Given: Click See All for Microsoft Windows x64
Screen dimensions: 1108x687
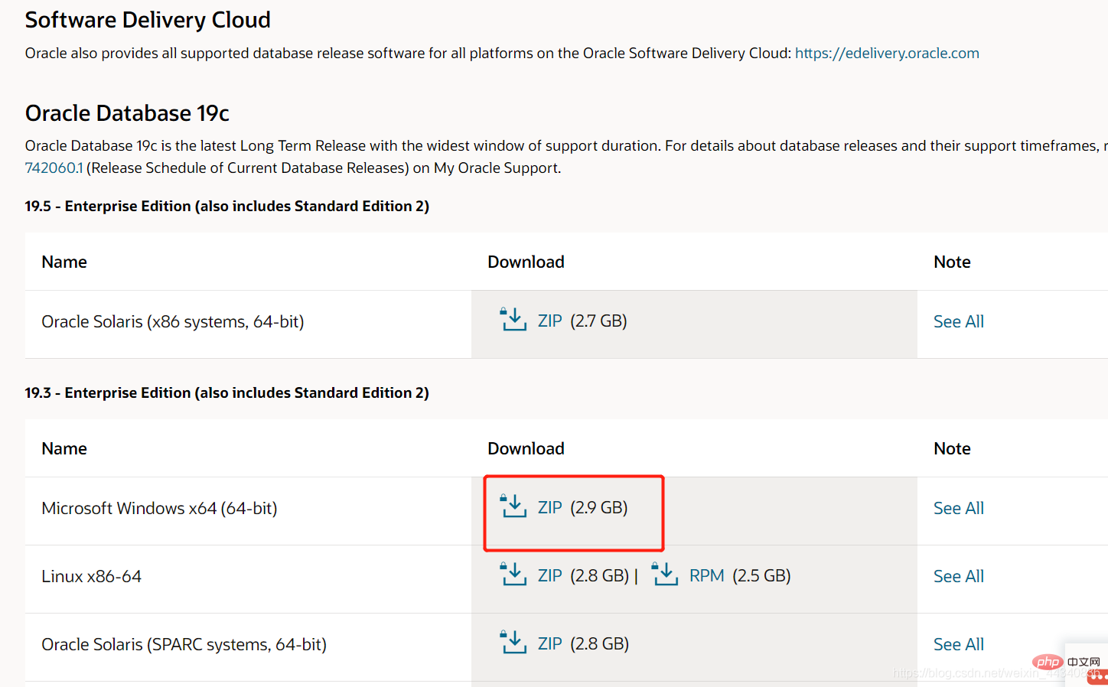Looking at the screenshot, I should (959, 508).
